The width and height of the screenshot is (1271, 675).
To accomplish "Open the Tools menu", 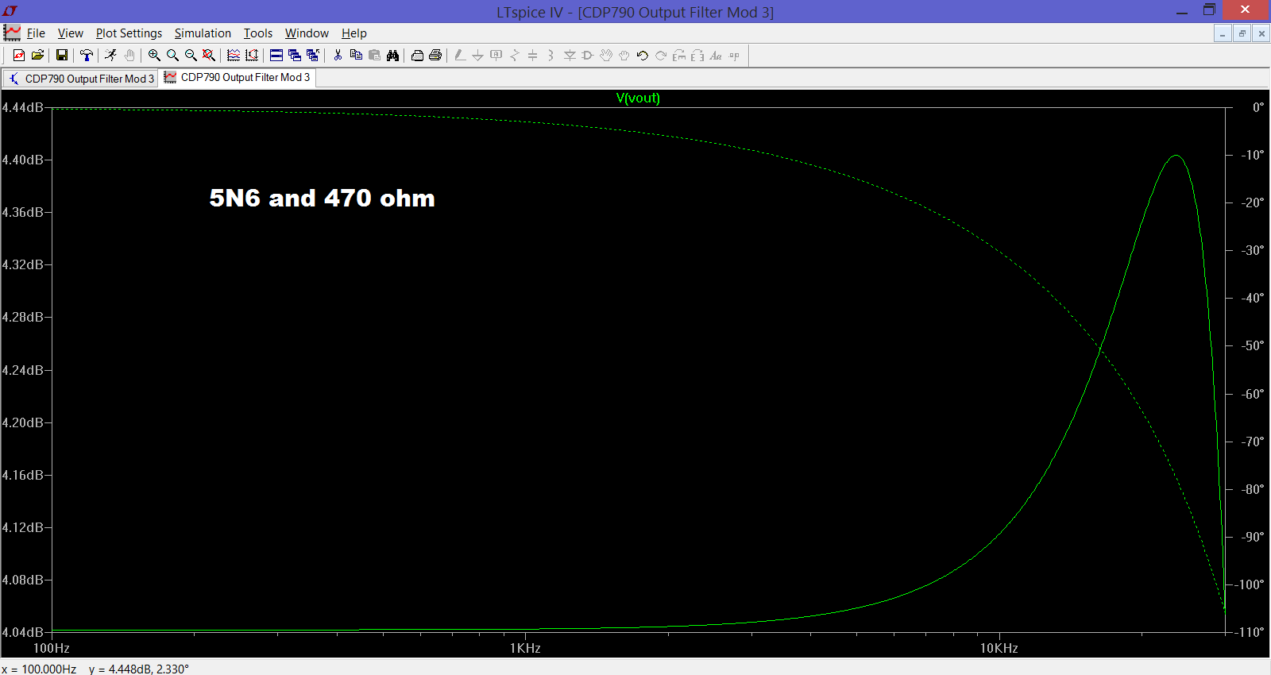I will (257, 33).
